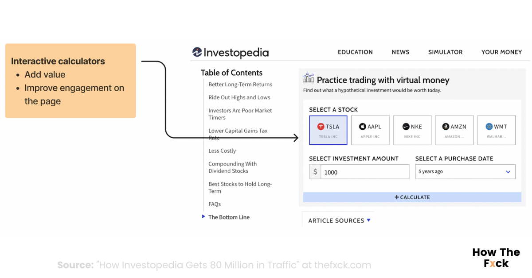Screen dimensions: 532x278
Task: Choose the AAPL Apple Inc option
Action: 370,130
